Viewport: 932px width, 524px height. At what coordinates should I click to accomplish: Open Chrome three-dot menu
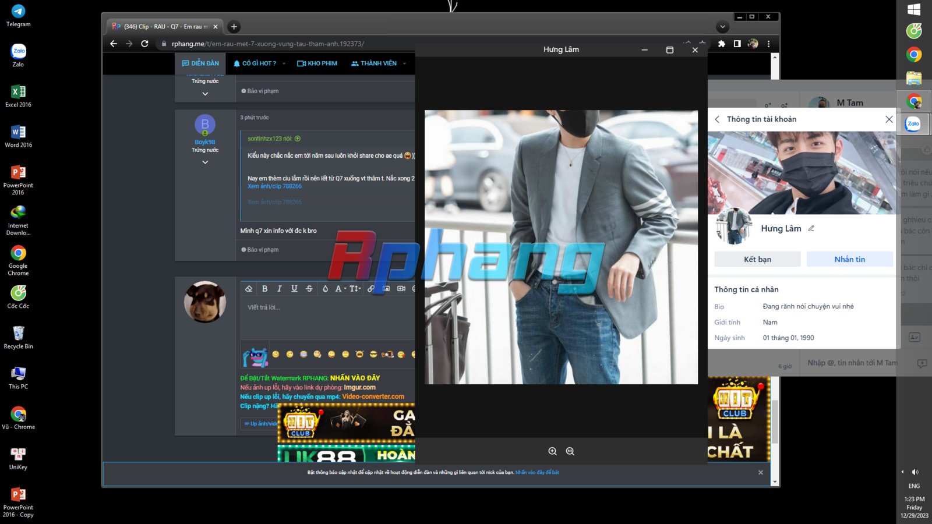click(x=768, y=44)
